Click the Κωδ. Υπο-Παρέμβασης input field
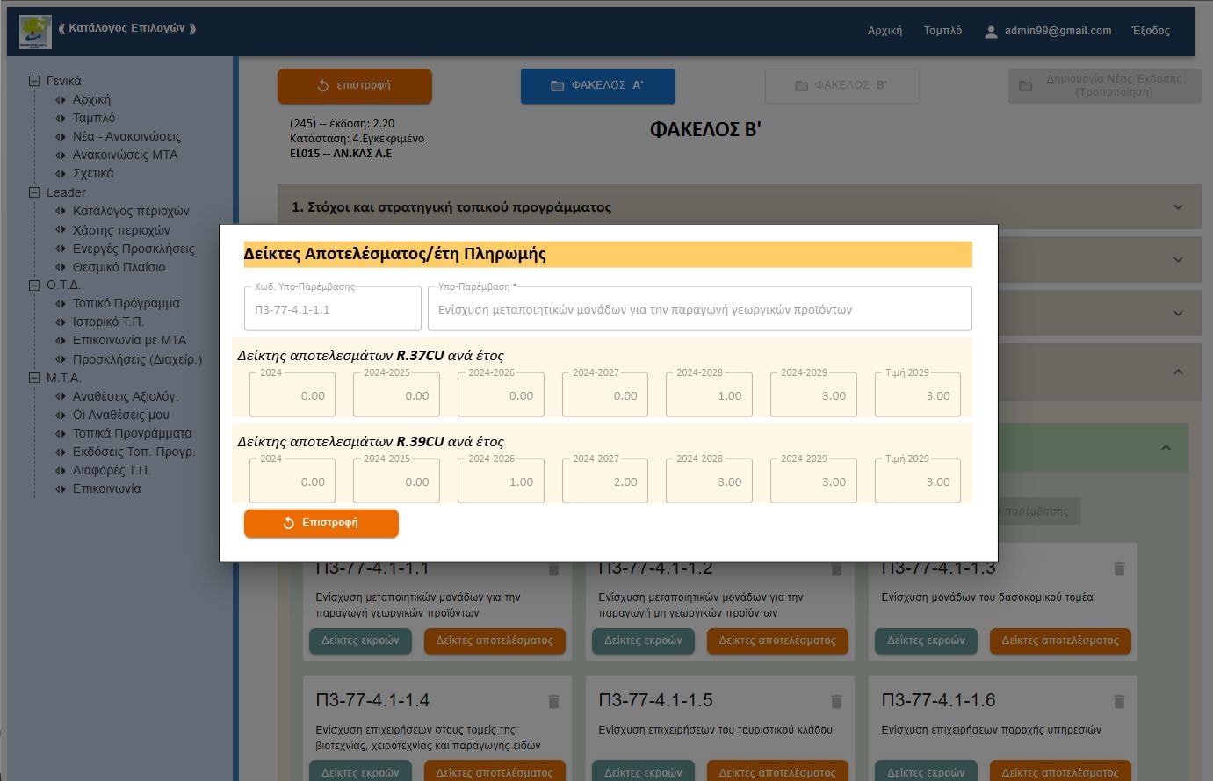The height and width of the screenshot is (781, 1213). [x=332, y=307]
